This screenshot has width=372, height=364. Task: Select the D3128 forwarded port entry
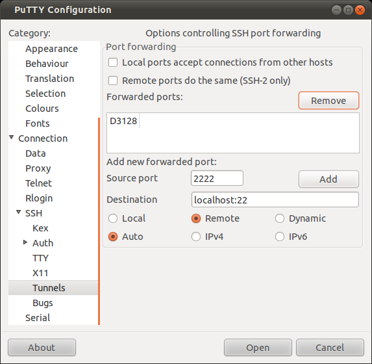[123, 121]
